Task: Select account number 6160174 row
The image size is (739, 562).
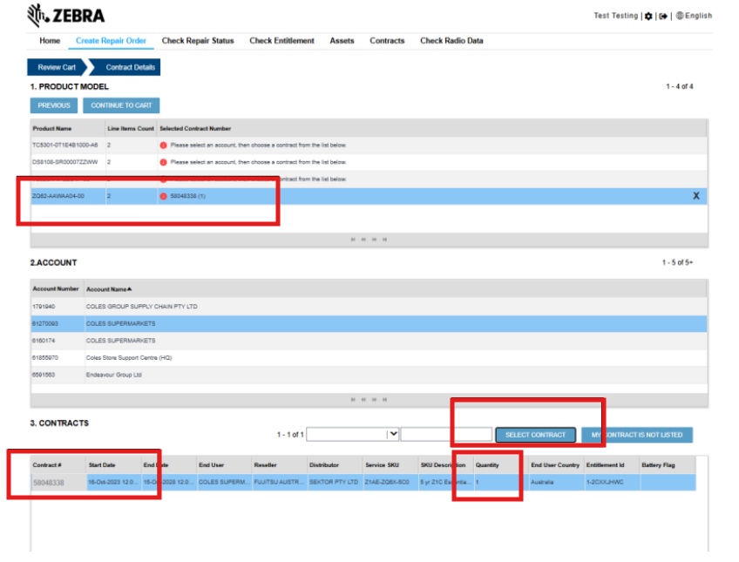Action: click(x=369, y=341)
